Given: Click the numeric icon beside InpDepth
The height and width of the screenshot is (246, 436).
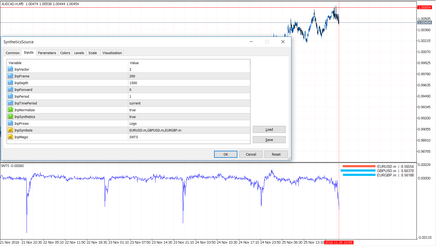Looking at the screenshot, I should click(10, 83).
